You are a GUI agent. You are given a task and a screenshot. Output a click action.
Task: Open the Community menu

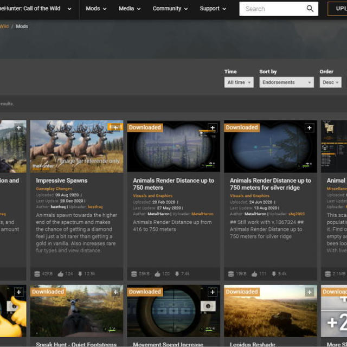click(x=170, y=9)
